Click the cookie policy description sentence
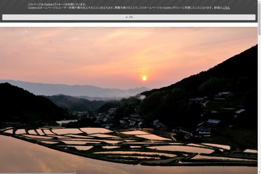Viewport: 261px width, 174px height. tap(124, 8)
